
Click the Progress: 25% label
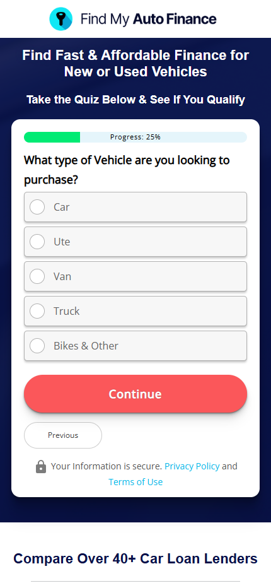click(x=135, y=138)
